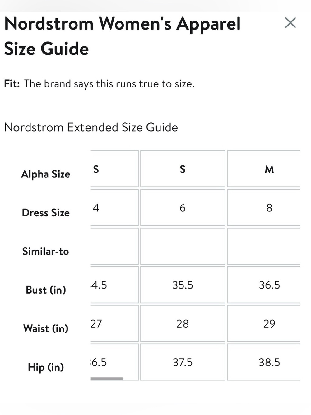
Task: Click the bust 35.5 cell
Action: tap(183, 285)
